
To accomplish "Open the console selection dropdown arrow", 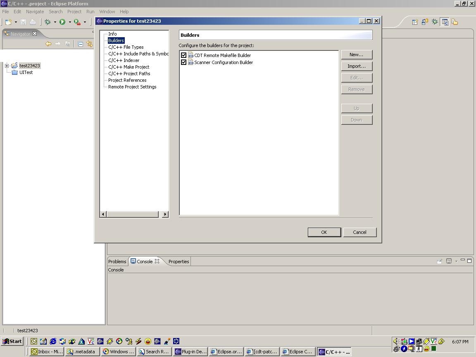I will pos(456,262).
